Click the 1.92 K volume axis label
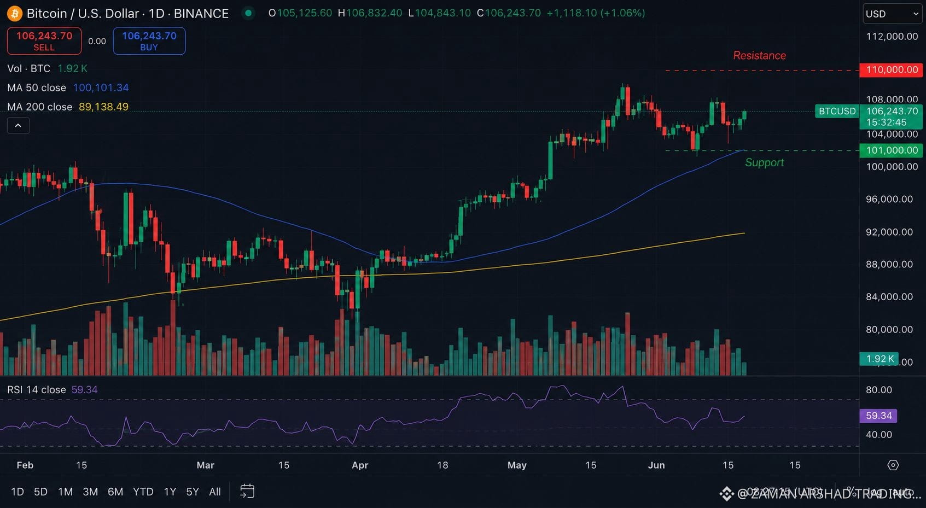Screen dimensions: 926x508 pos(880,359)
